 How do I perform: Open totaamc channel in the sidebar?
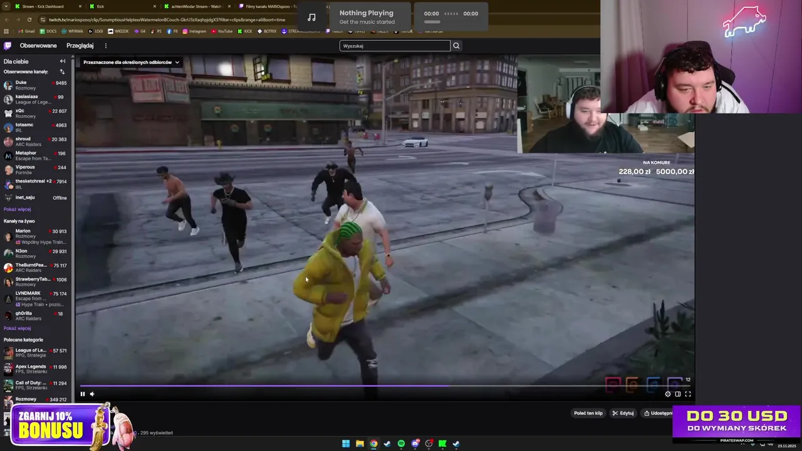pyautogui.click(x=35, y=127)
